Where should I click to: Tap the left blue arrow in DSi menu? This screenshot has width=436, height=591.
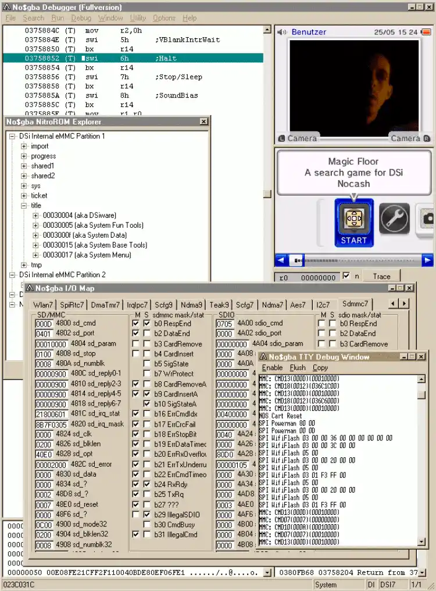[x=281, y=260]
